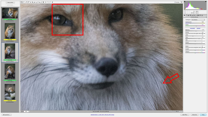Image resolution: width=208 pixels, height=117 pixels.
Task: Click the Klarheit clarity slider
Action: point(195,47)
